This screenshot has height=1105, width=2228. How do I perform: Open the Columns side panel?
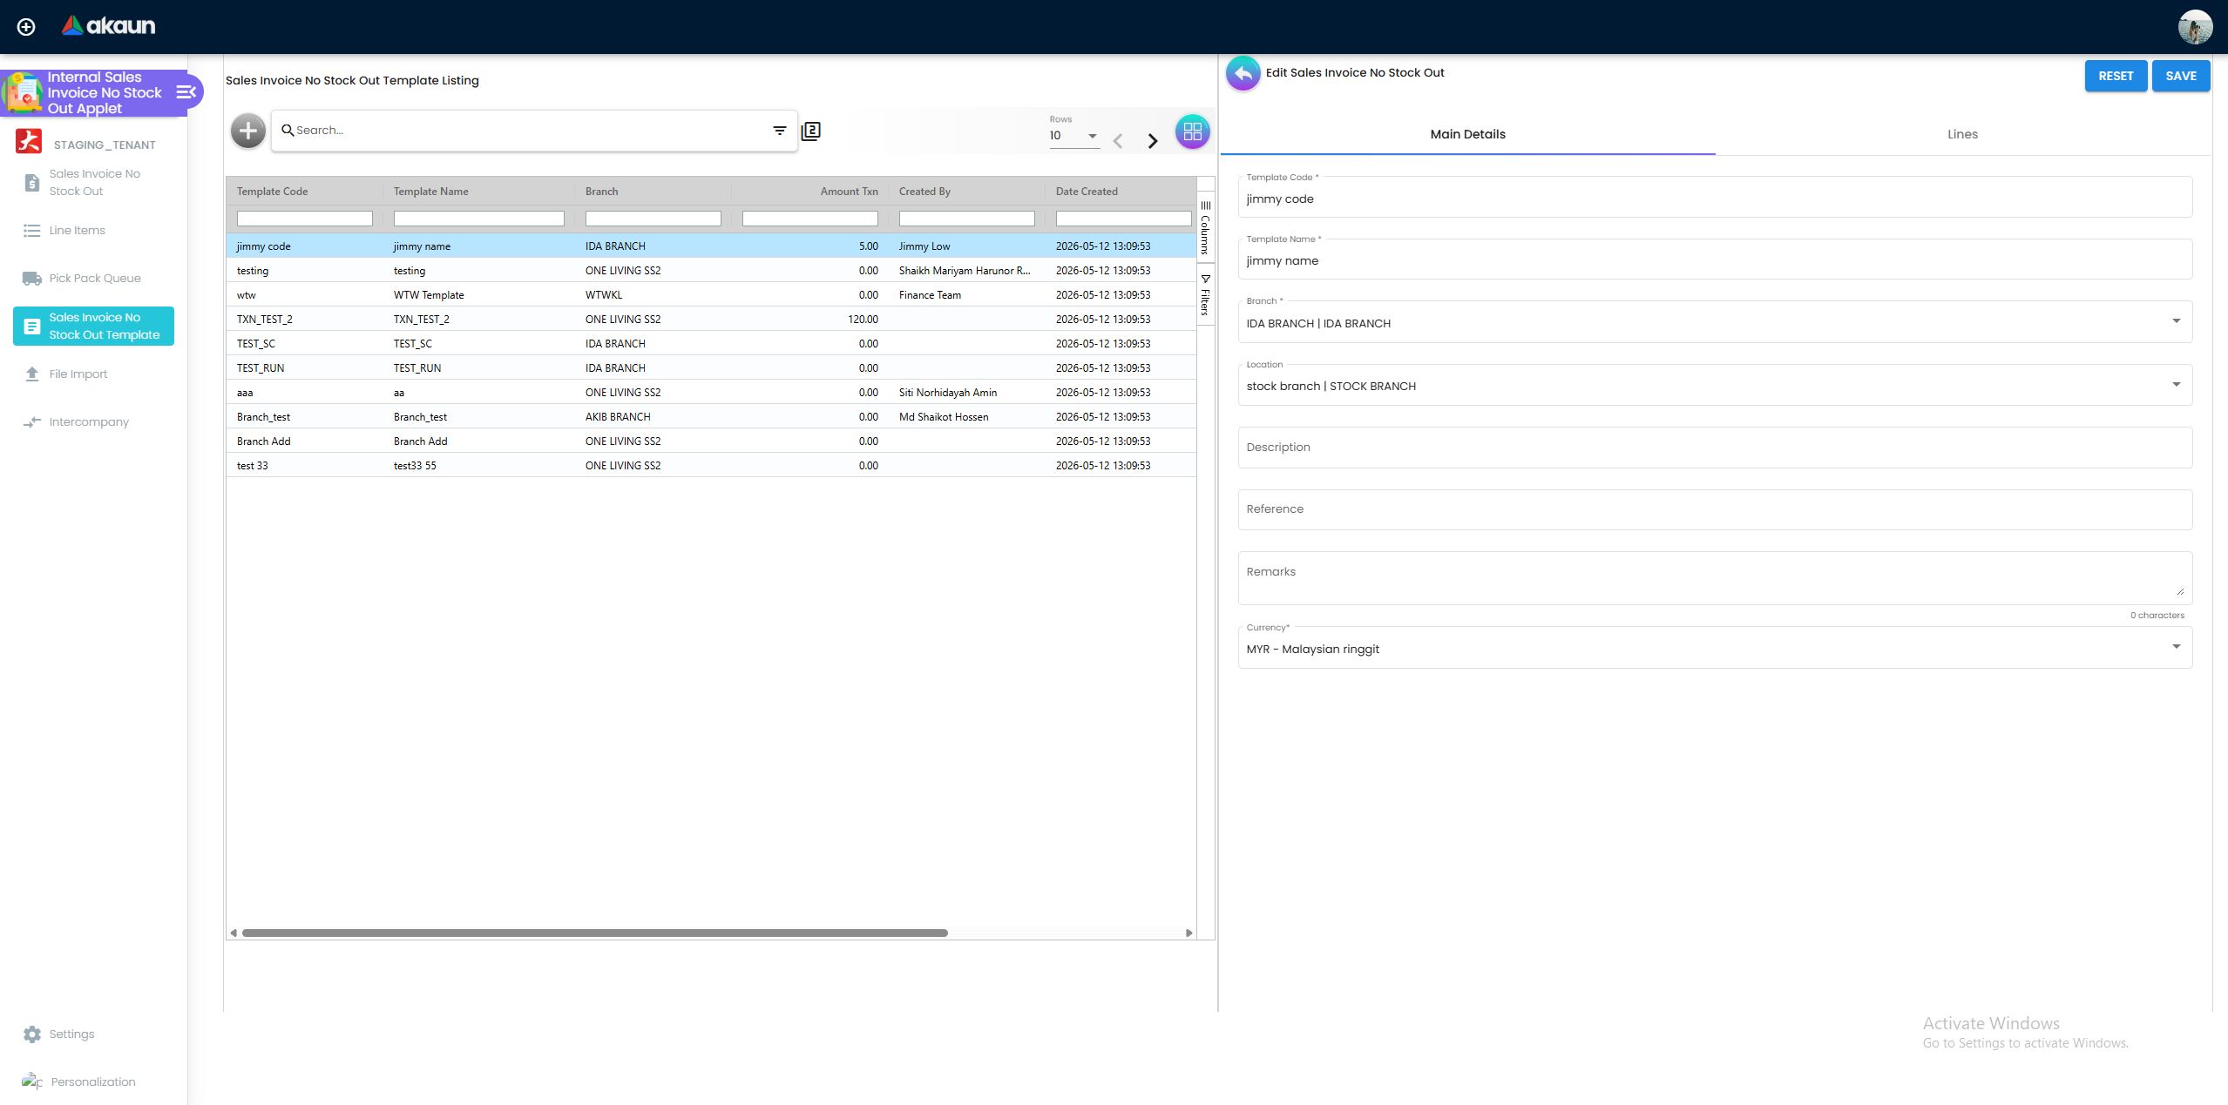[1206, 228]
